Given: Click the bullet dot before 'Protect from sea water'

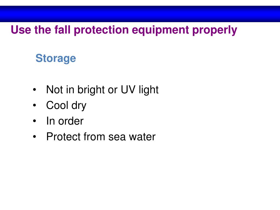Looking at the screenshot, I should click(34, 137).
